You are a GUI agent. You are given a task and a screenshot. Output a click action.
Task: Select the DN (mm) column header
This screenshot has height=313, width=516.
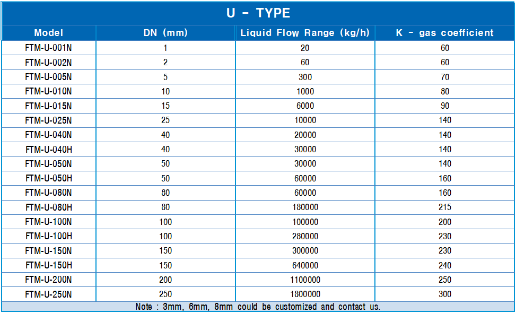(165, 33)
